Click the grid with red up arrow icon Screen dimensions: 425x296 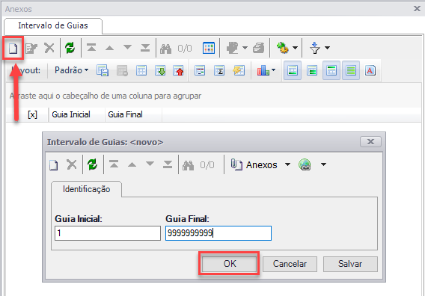point(178,71)
